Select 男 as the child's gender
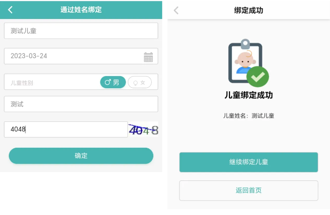The width and height of the screenshot is (330, 215). (x=113, y=82)
